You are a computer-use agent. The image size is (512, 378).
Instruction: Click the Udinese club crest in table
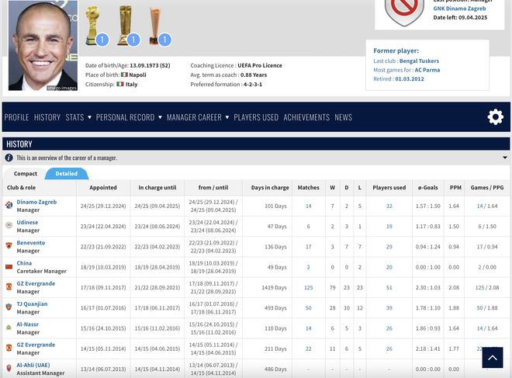tap(9, 226)
